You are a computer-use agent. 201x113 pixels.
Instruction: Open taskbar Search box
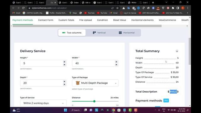(75, 110)
